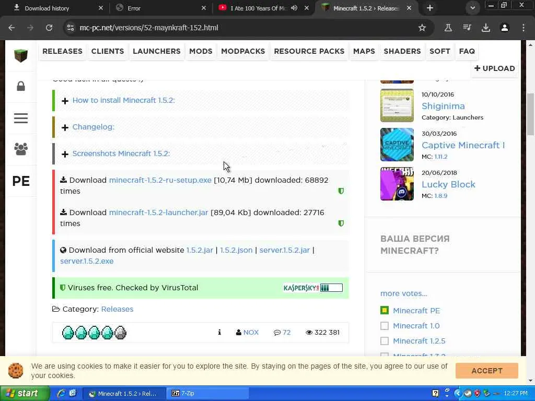Open the users group icon in sidebar
The height and width of the screenshot is (401, 535).
point(21,149)
